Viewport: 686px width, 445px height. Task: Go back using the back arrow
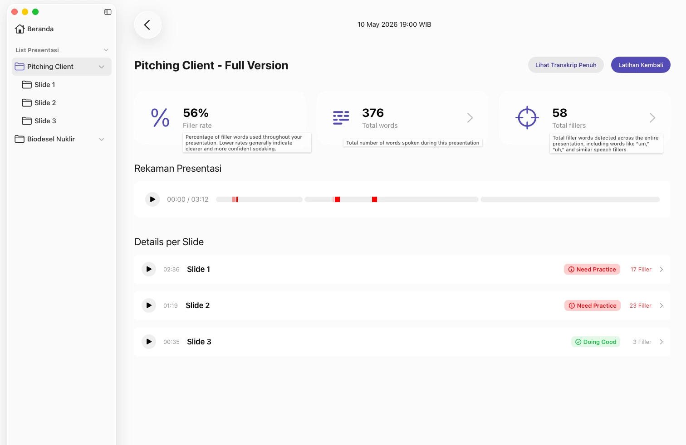tap(147, 24)
